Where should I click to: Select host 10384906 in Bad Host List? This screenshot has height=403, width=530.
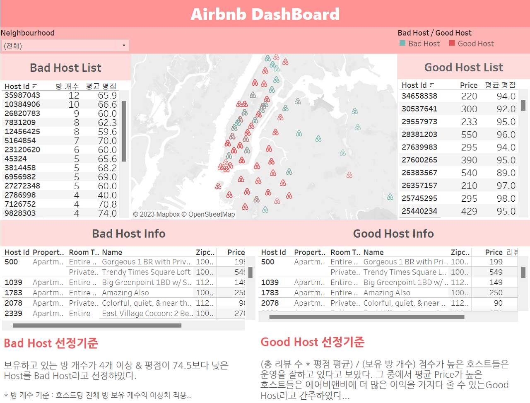coord(22,104)
